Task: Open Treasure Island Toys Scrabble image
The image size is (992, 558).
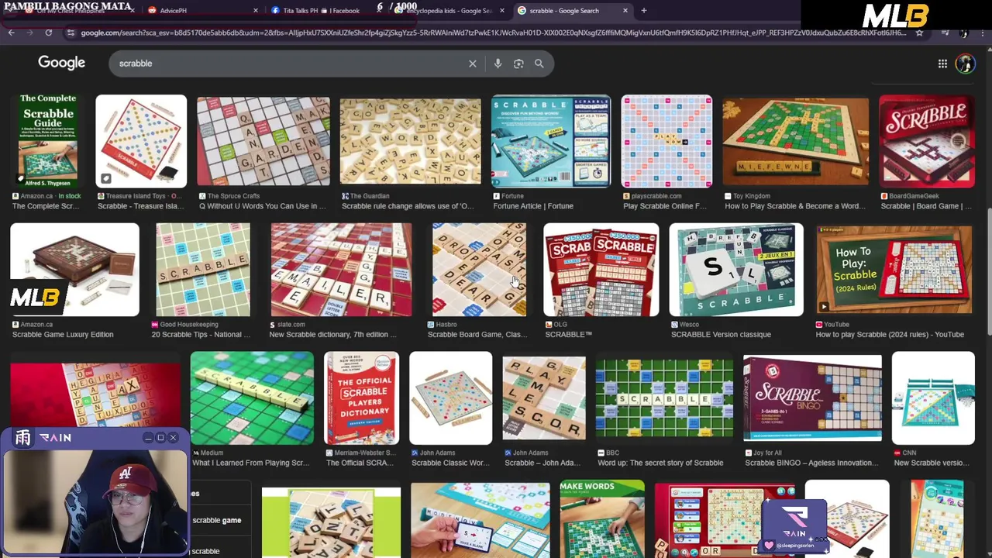Action: click(x=141, y=141)
